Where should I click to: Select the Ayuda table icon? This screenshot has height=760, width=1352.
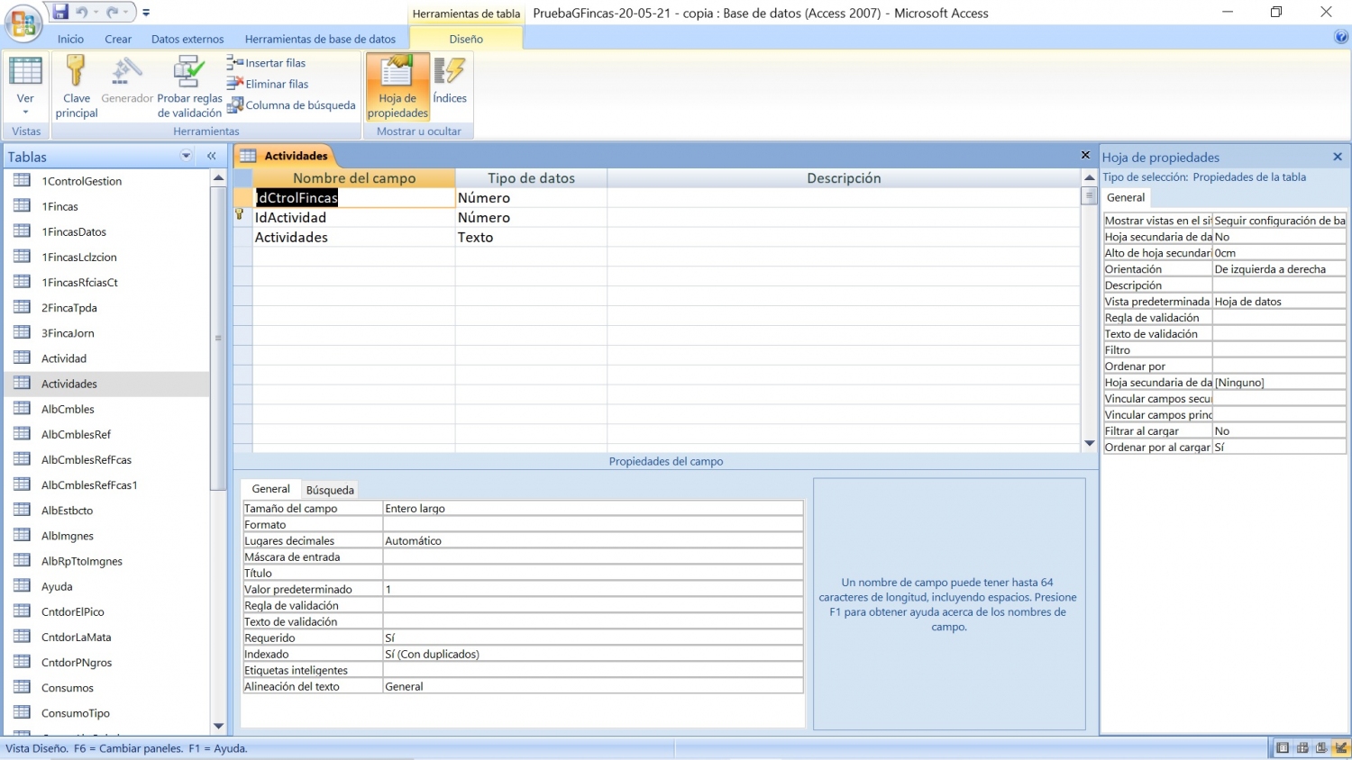coord(23,586)
